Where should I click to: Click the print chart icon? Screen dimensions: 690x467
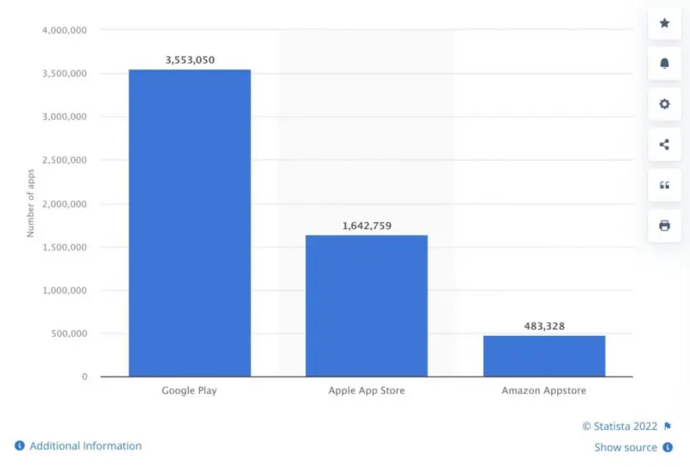tap(664, 226)
